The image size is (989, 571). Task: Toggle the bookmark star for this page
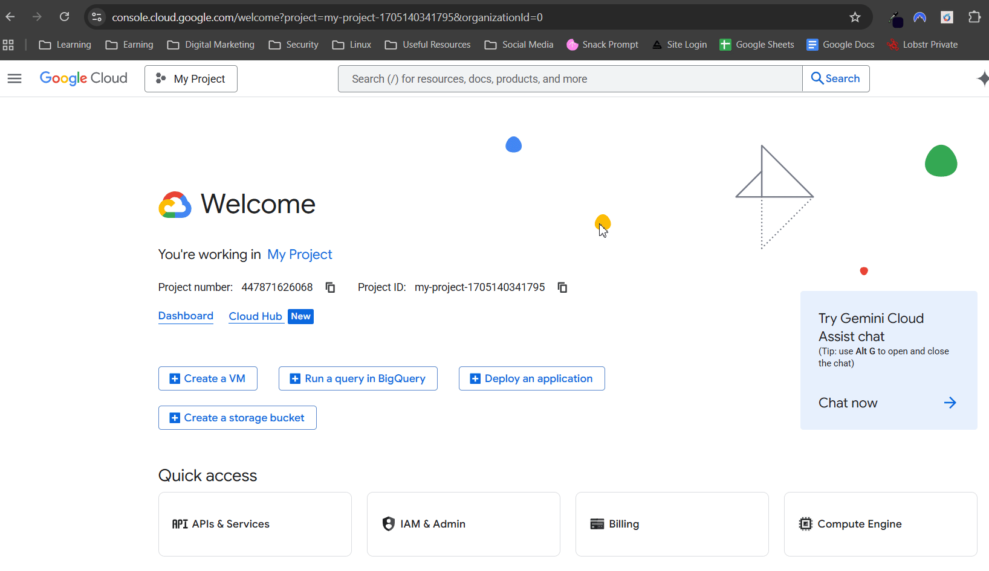tap(855, 17)
